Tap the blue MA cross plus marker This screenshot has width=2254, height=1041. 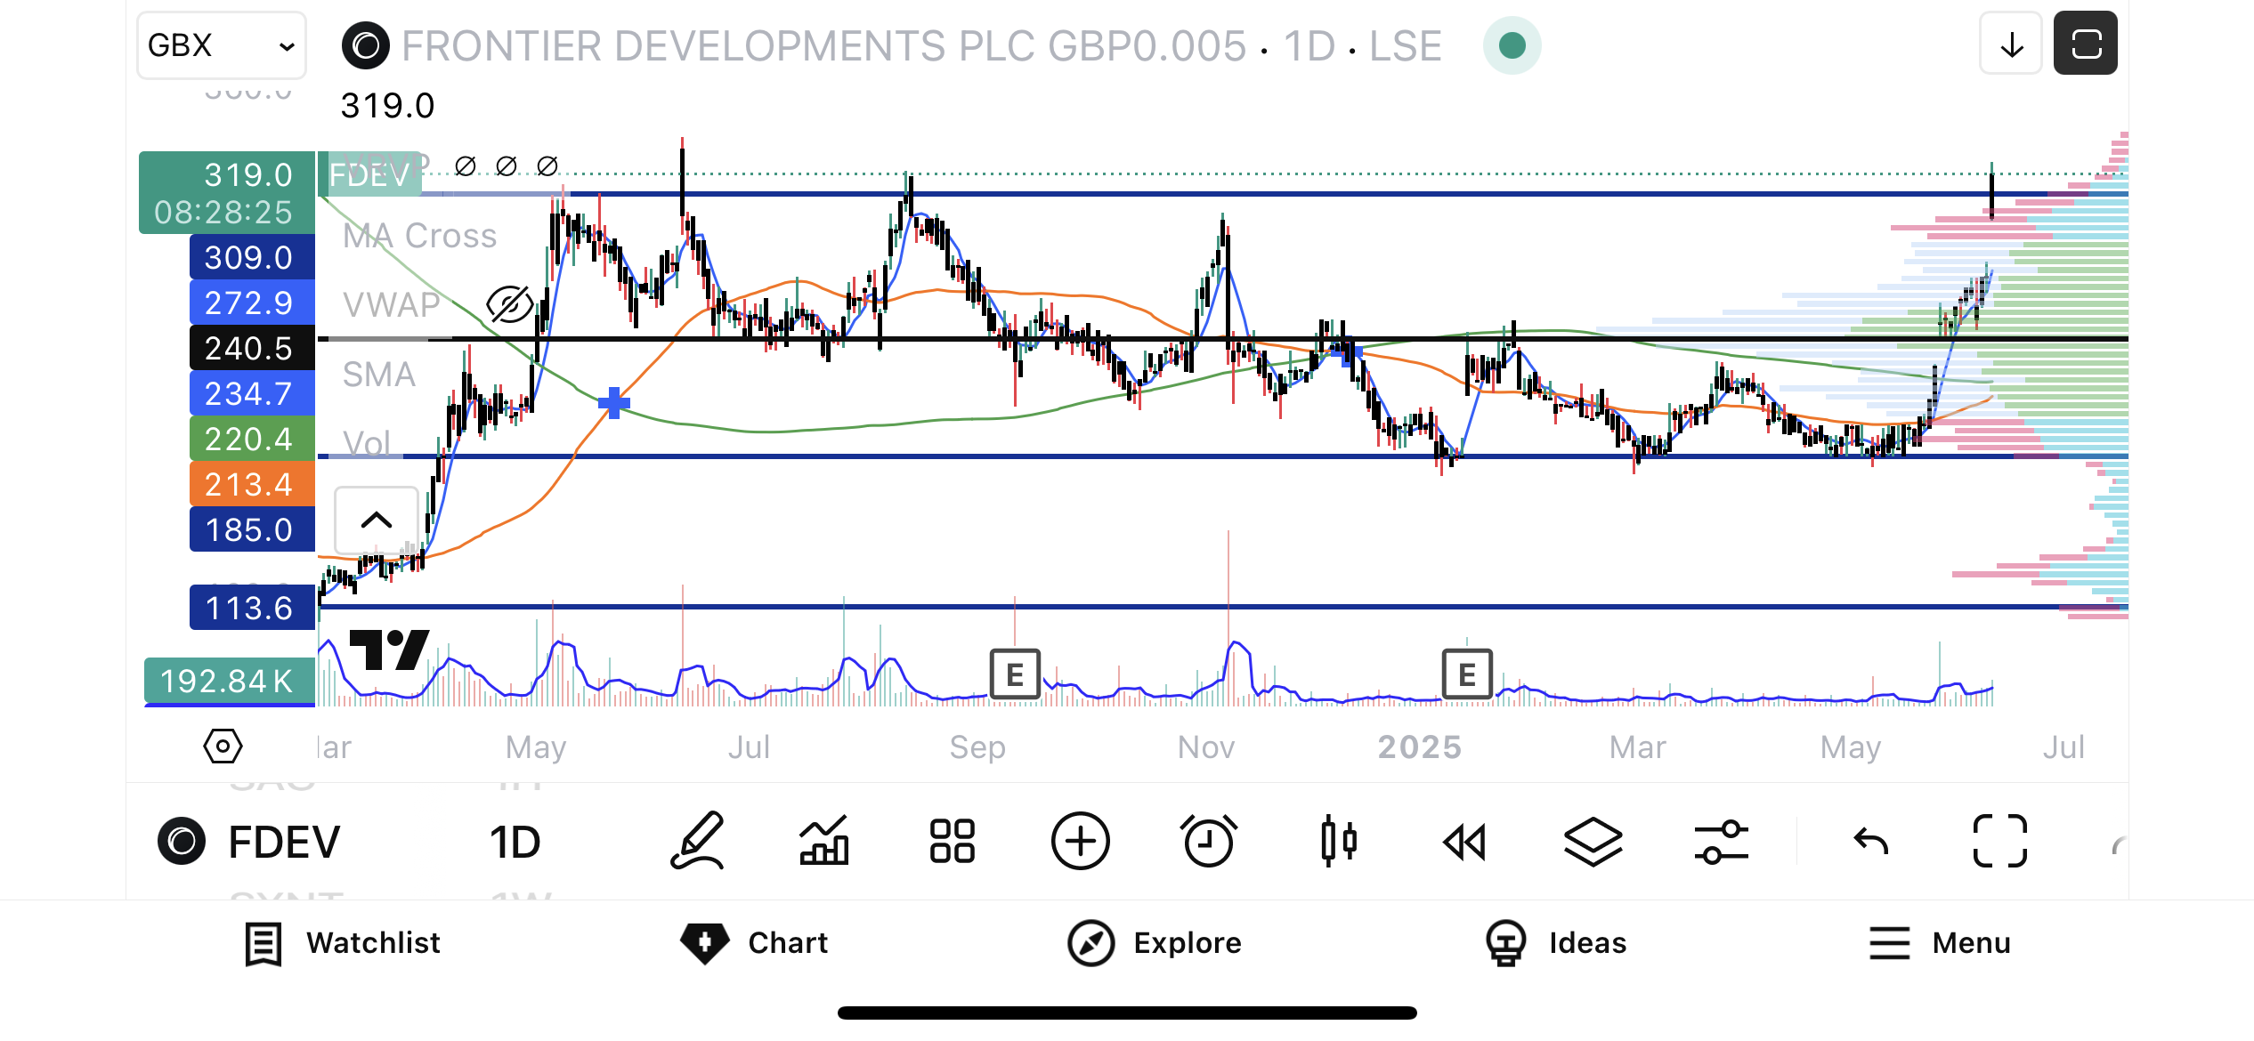coord(614,403)
